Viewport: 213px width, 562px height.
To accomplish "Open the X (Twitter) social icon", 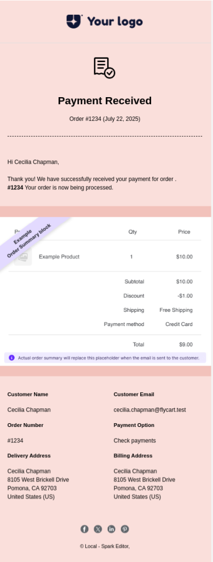I will [x=98, y=529].
